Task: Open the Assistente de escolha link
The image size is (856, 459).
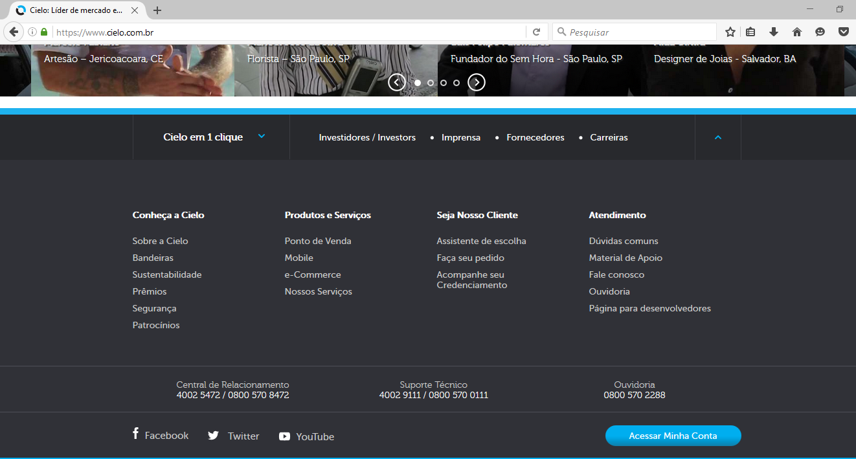Action: pos(481,241)
